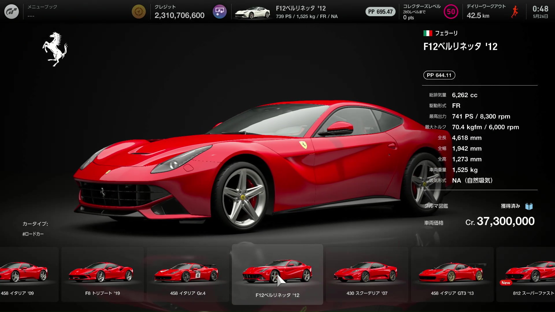Click the PP 695.47 badge in header
Viewport: 555px width, 312px height.
pos(380,12)
